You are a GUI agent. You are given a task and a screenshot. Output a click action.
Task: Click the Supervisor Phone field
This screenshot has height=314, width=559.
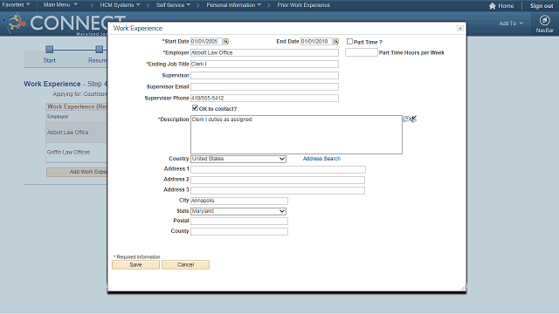pyautogui.click(x=265, y=99)
